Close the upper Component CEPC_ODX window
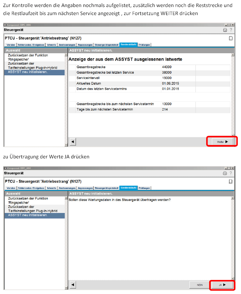The width and height of the screenshot is (241, 294). tap(232, 25)
